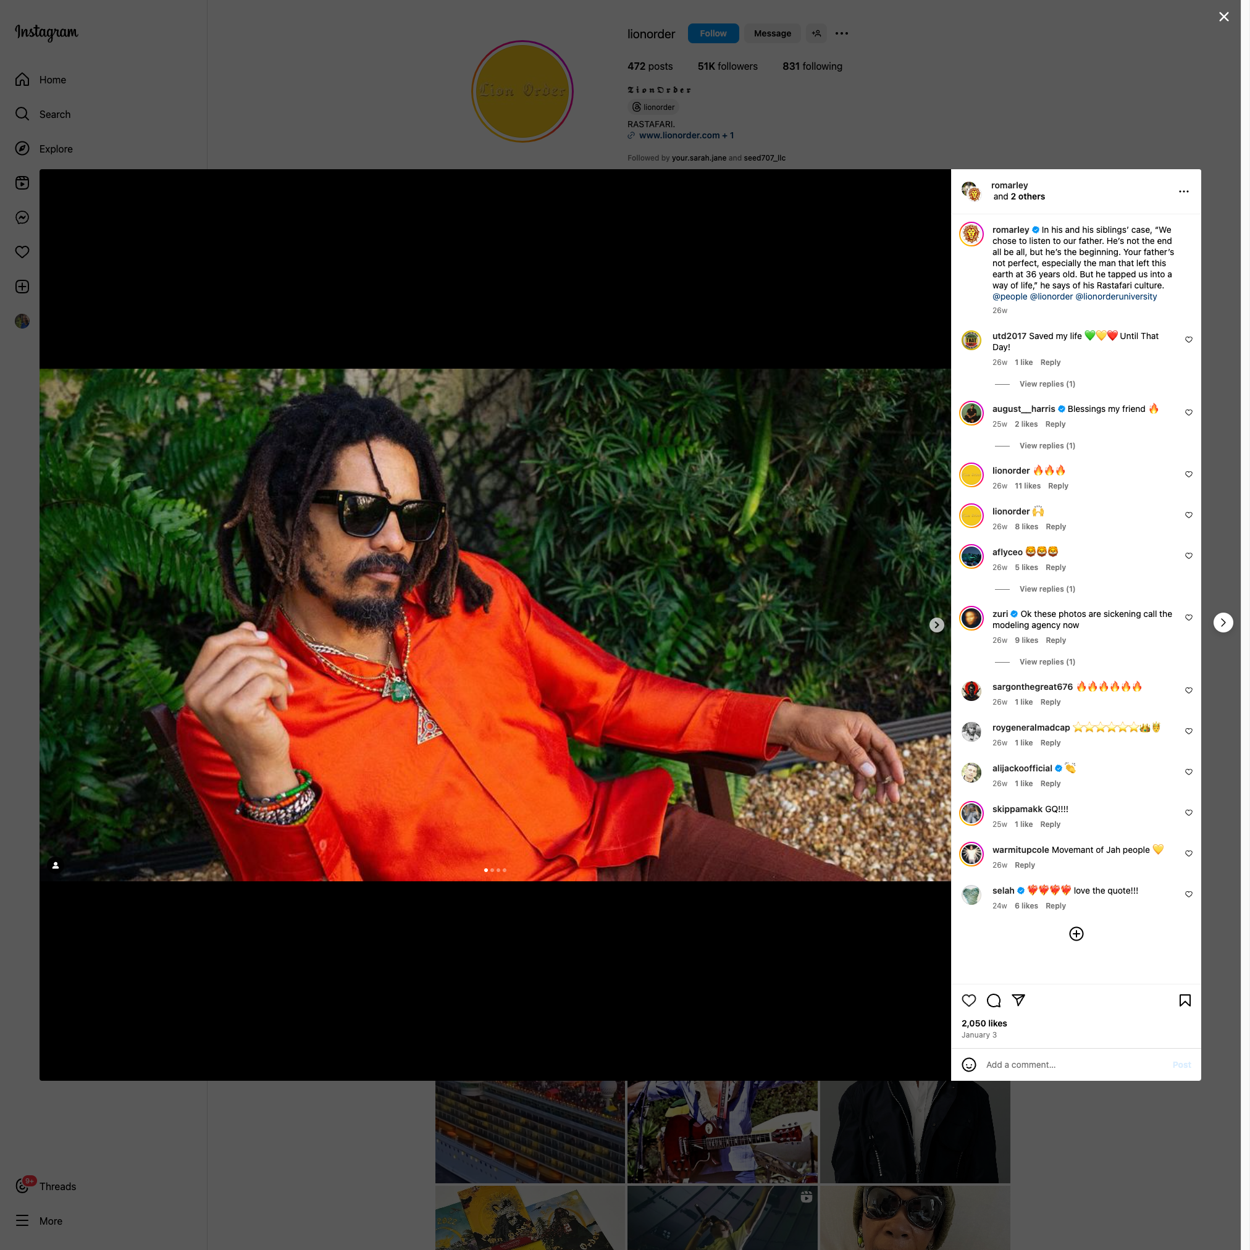Expand replies under utd2017's comment
Viewport: 1250px width, 1250px height.
click(1047, 384)
